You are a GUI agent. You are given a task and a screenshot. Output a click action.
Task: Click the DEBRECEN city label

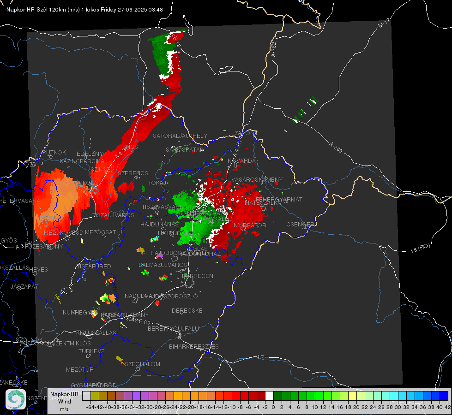point(198,276)
